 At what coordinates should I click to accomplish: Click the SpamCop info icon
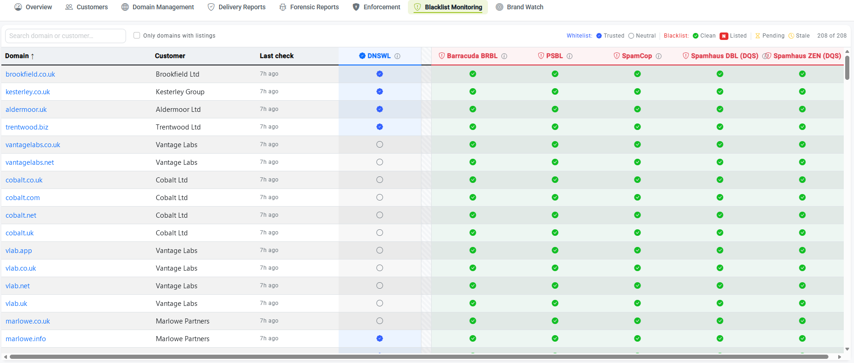tap(659, 56)
